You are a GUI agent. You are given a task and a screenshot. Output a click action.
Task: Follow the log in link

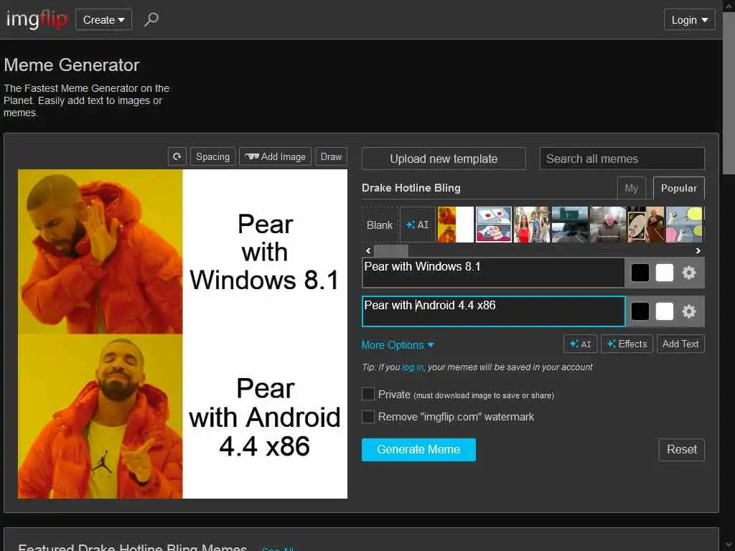pos(413,367)
